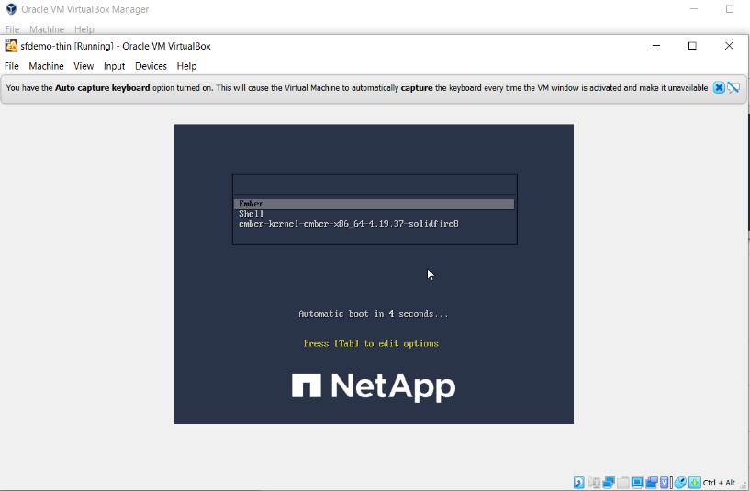The width and height of the screenshot is (750, 491).
Task: Open the Input menu
Action: pyautogui.click(x=115, y=66)
